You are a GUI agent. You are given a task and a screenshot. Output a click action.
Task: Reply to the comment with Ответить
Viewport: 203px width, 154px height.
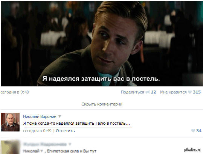pos(65,131)
